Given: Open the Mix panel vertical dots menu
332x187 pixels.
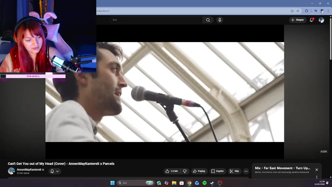Looking at the screenshot, I should tap(317, 177).
